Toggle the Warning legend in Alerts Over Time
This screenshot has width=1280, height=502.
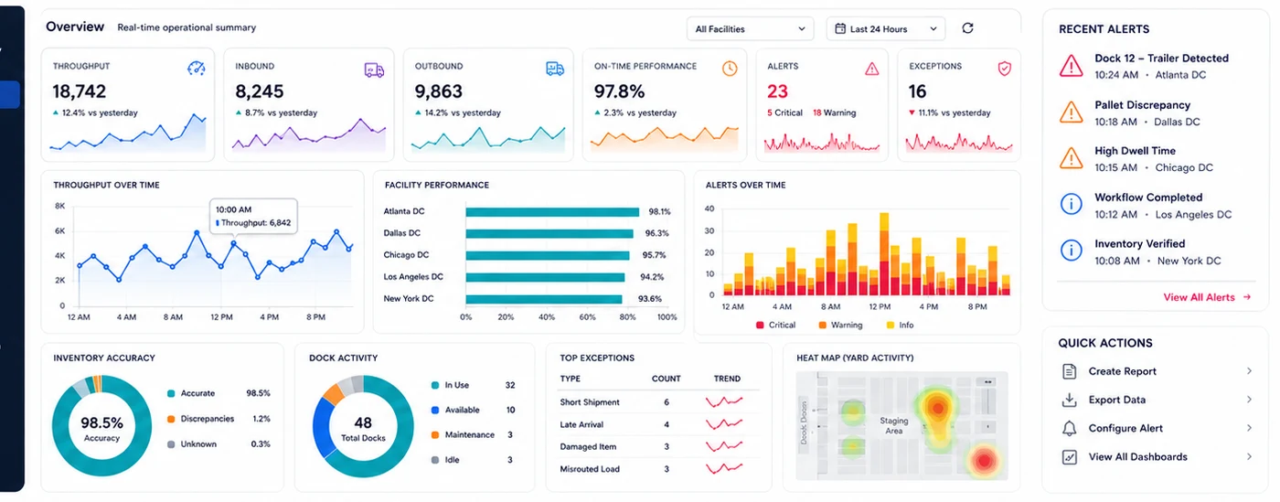tap(840, 325)
